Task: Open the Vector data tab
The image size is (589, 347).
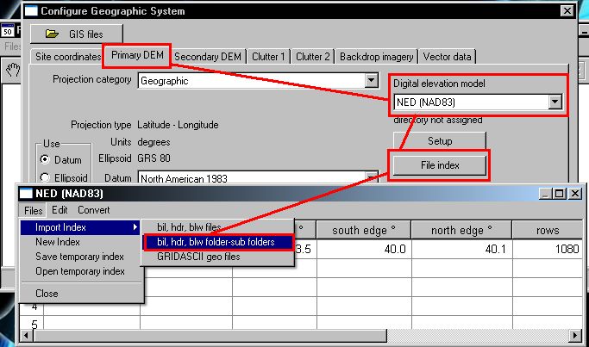Action: [x=448, y=57]
